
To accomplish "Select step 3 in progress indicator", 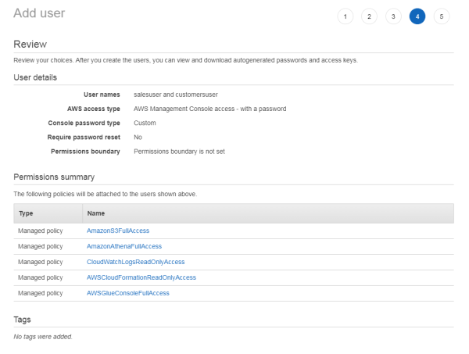I will click(393, 16).
